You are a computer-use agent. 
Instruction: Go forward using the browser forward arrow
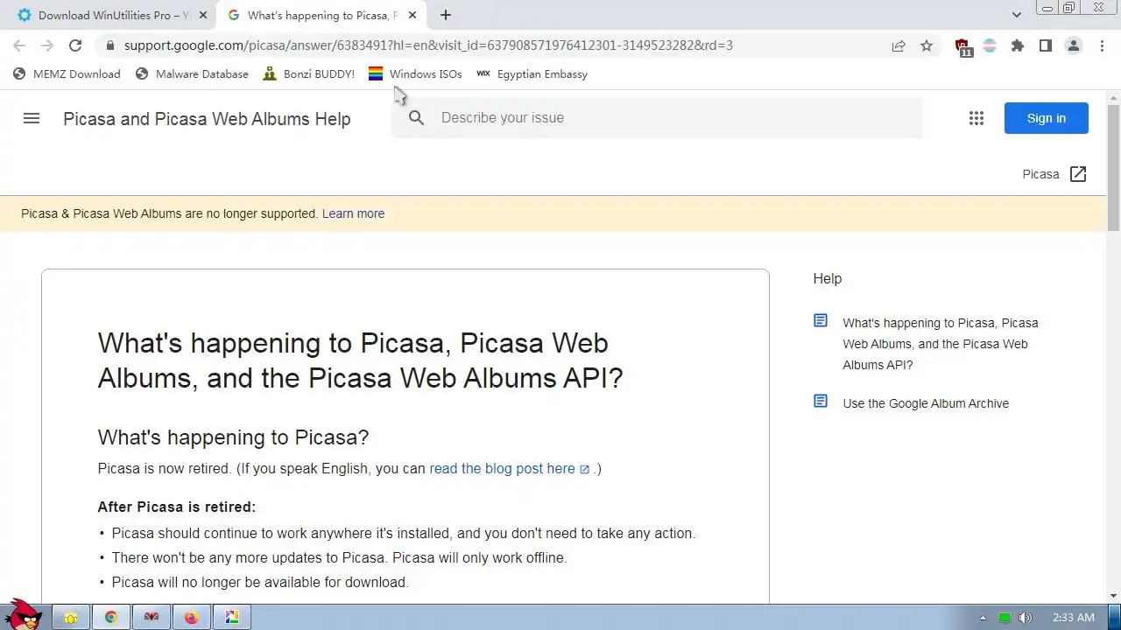[x=47, y=45]
